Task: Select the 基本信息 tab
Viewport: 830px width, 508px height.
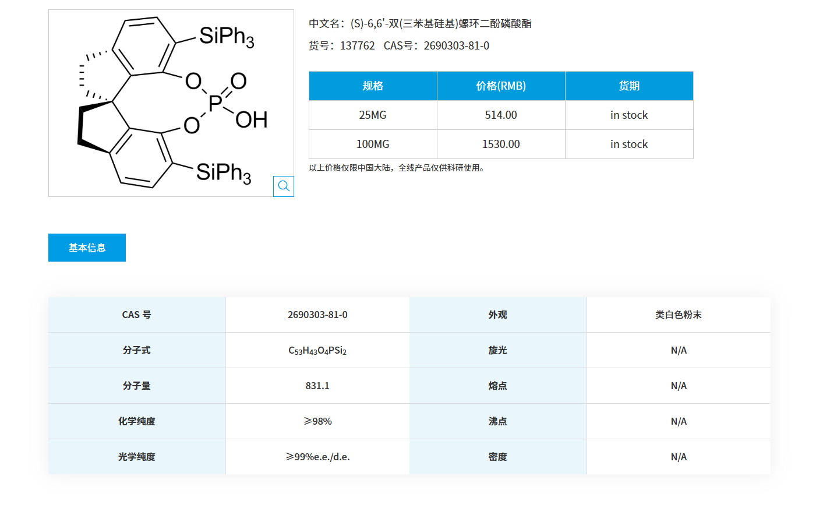Action: tap(87, 248)
